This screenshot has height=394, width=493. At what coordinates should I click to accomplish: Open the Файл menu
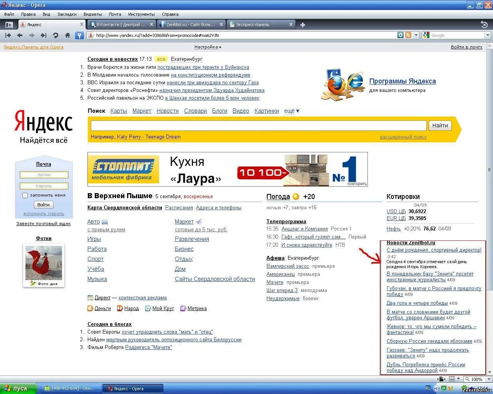9,14
